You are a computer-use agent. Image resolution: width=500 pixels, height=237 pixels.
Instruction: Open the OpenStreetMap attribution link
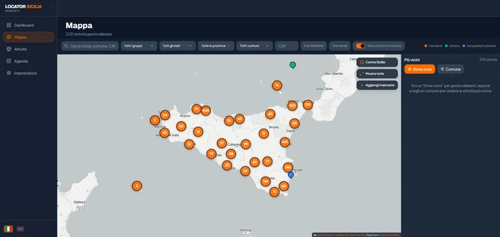(x=389, y=235)
